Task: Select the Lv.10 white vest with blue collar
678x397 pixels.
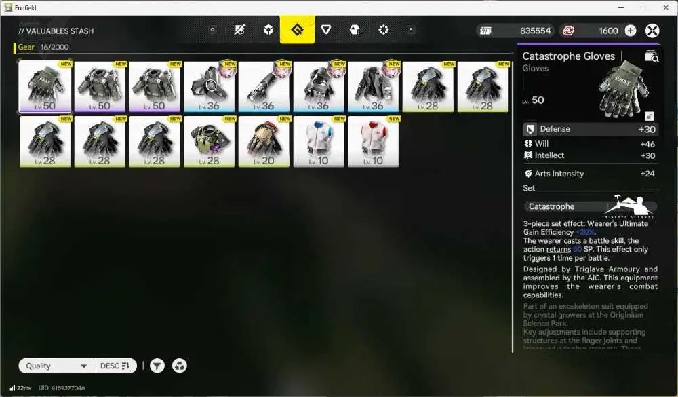Action: [319, 141]
